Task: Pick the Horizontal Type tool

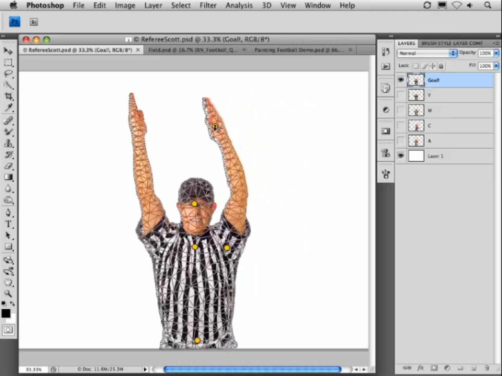Action: [8, 224]
